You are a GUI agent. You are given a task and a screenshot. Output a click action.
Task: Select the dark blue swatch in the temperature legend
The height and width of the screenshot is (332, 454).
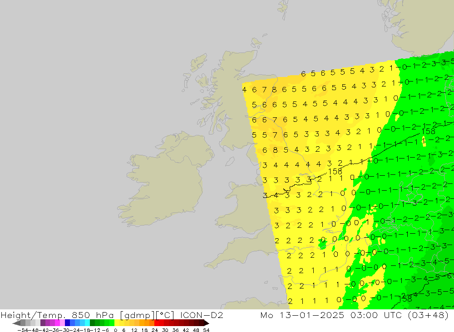pyautogui.click(x=68, y=323)
